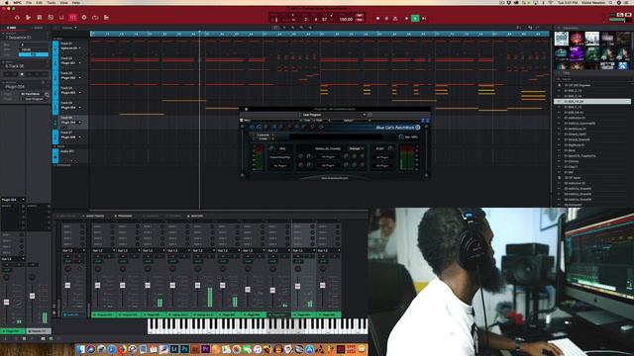This screenshot has width=634, height=356.
Task: Open Lightroom in the Dock
Action: click(174, 349)
